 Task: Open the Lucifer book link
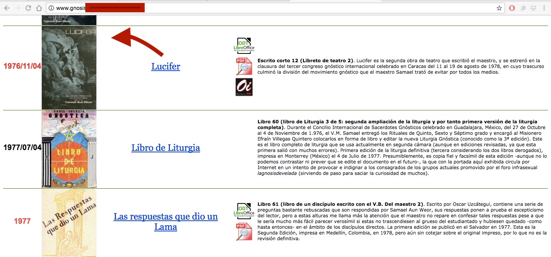click(166, 66)
